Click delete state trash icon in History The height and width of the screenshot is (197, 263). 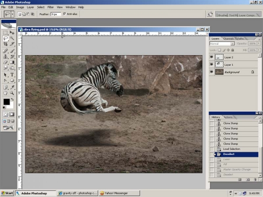(255, 179)
